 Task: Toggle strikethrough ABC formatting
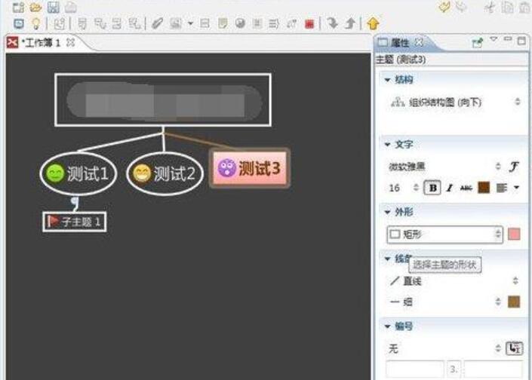[466, 188]
